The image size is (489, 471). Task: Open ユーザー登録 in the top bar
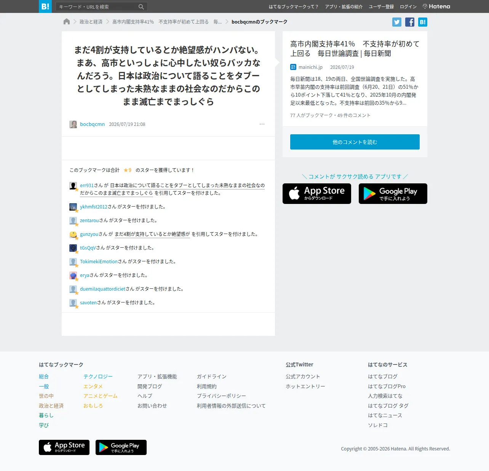381,7
